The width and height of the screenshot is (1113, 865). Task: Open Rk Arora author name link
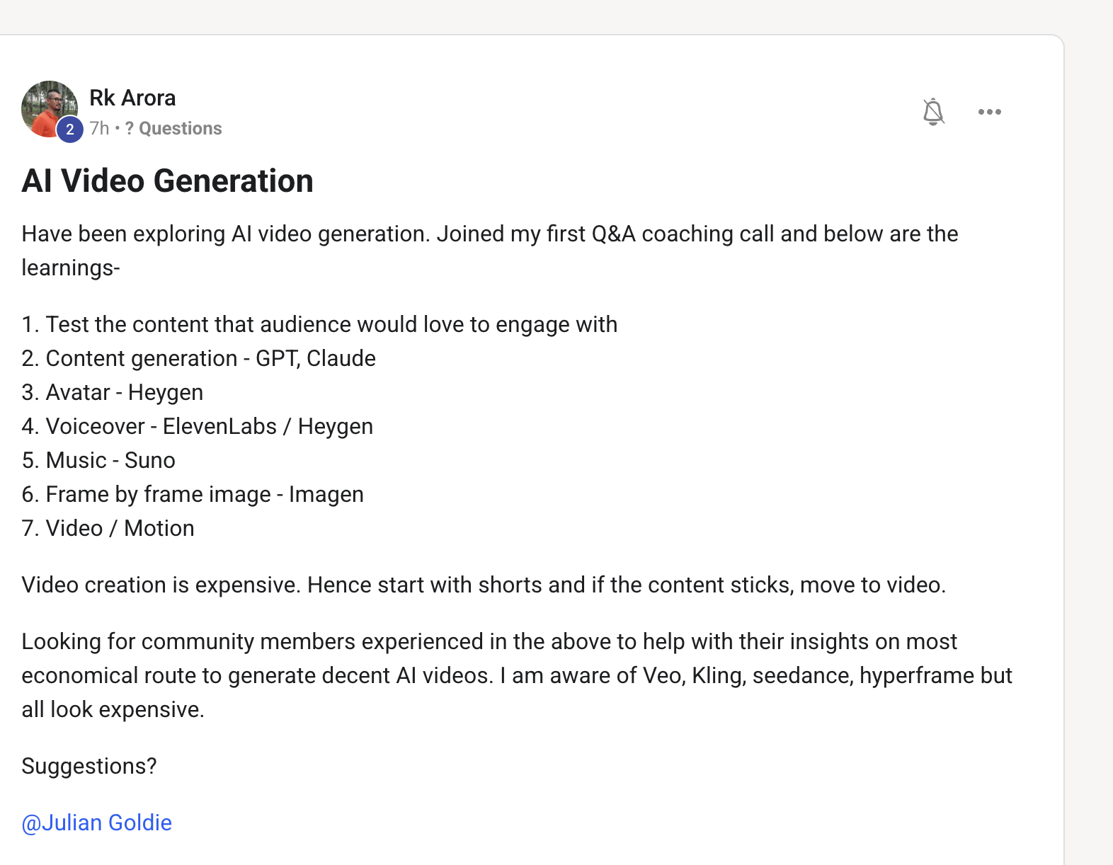coord(132,98)
